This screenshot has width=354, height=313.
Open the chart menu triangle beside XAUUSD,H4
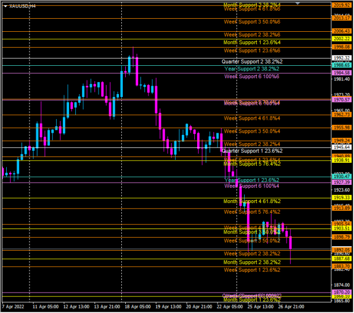click(6, 6)
